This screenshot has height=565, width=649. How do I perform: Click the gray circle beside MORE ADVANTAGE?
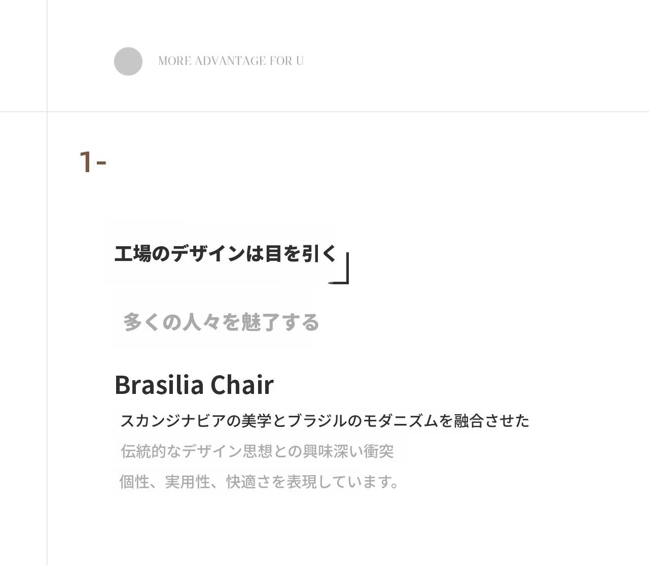click(128, 61)
